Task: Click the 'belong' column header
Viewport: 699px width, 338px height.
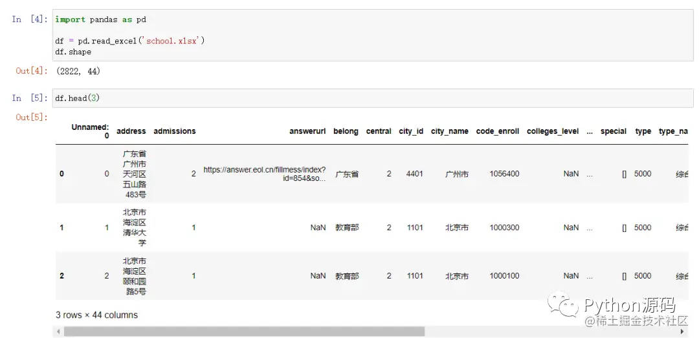Action: tap(346, 131)
